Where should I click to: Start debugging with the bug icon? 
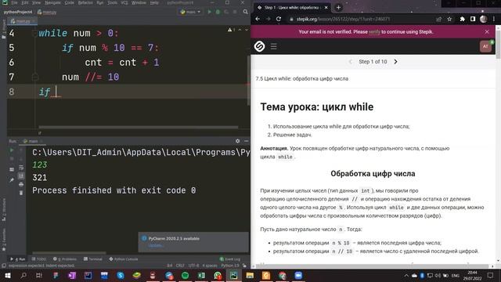(218, 12)
